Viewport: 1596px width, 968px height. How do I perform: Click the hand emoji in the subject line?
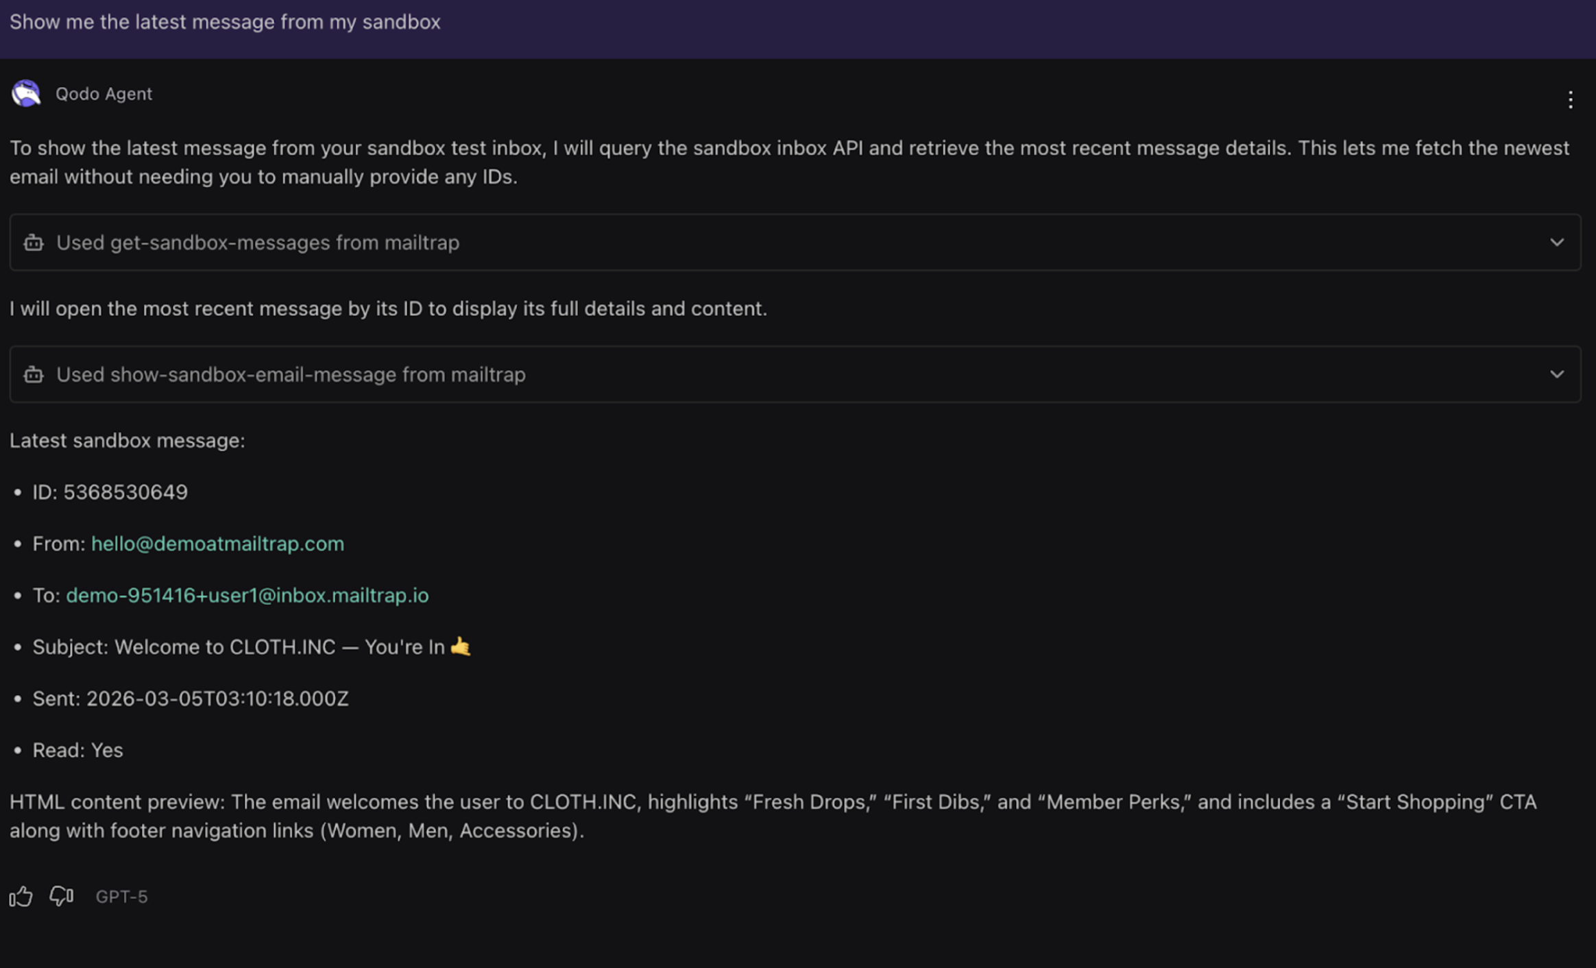point(461,646)
